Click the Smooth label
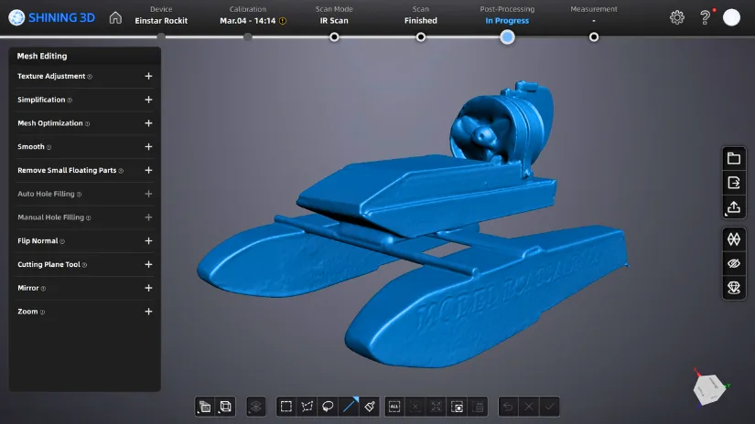Viewport: 755px width, 424px height. [x=31, y=146]
